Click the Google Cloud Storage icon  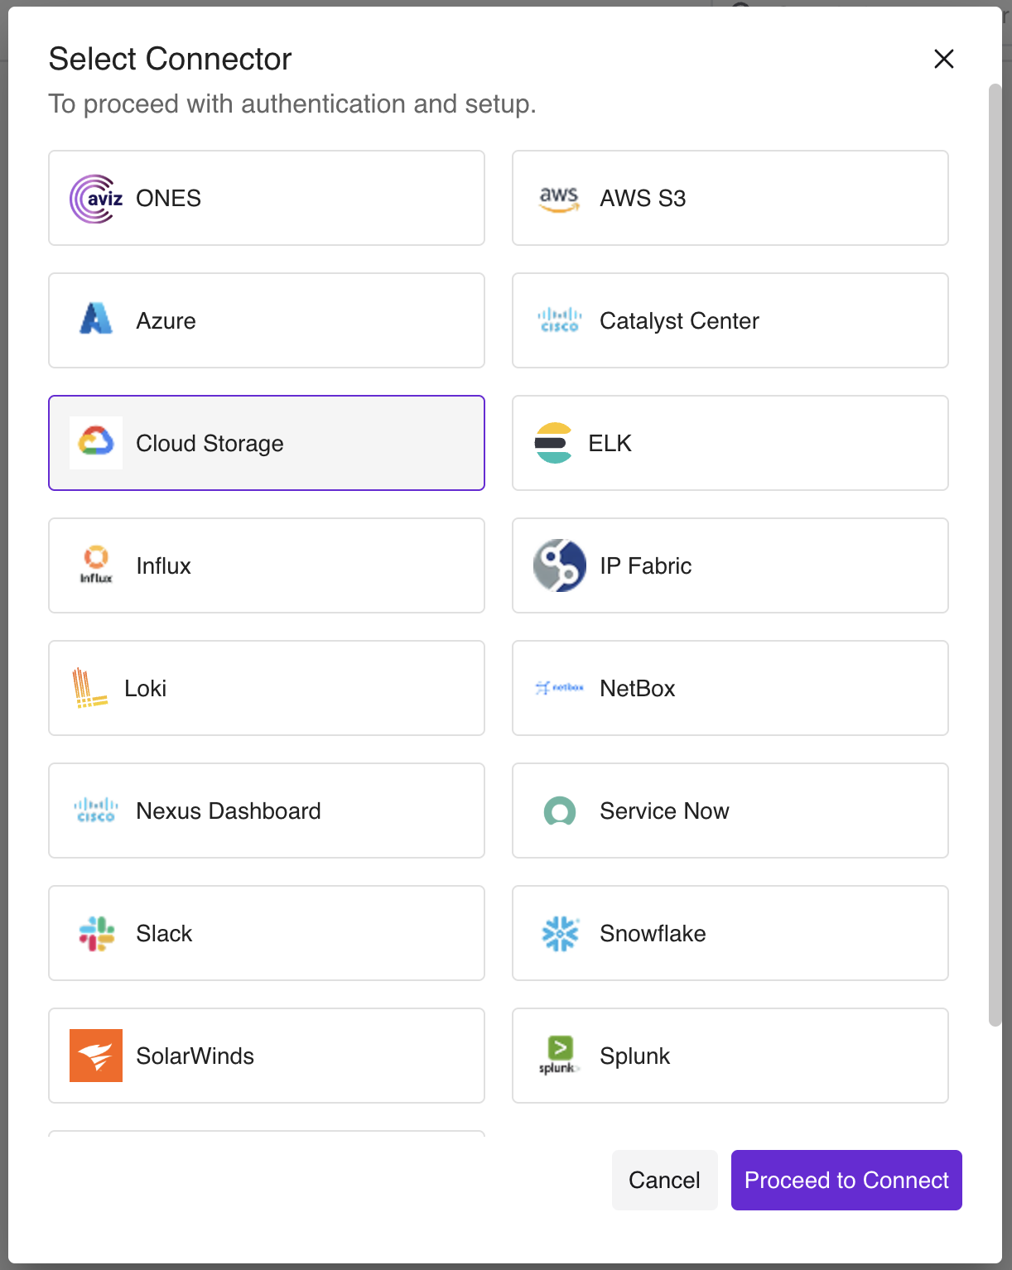pyautogui.click(x=96, y=442)
